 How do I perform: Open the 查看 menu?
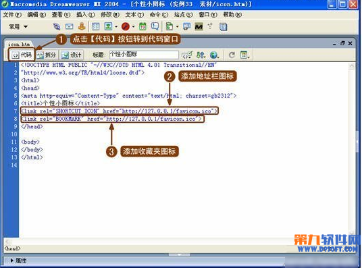[61, 15]
